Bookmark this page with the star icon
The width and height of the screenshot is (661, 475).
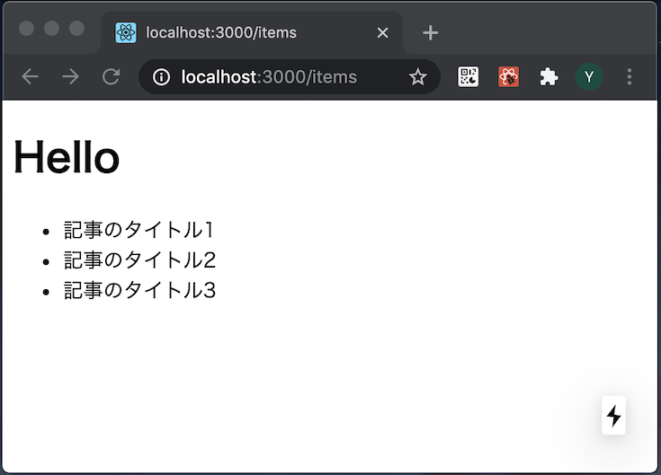click(x=418, y=77)
